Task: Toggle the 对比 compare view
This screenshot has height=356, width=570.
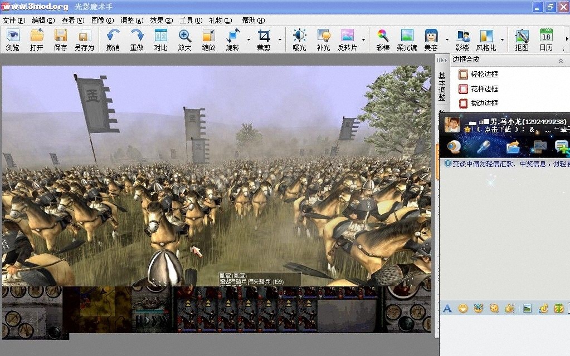Action: 160,39
